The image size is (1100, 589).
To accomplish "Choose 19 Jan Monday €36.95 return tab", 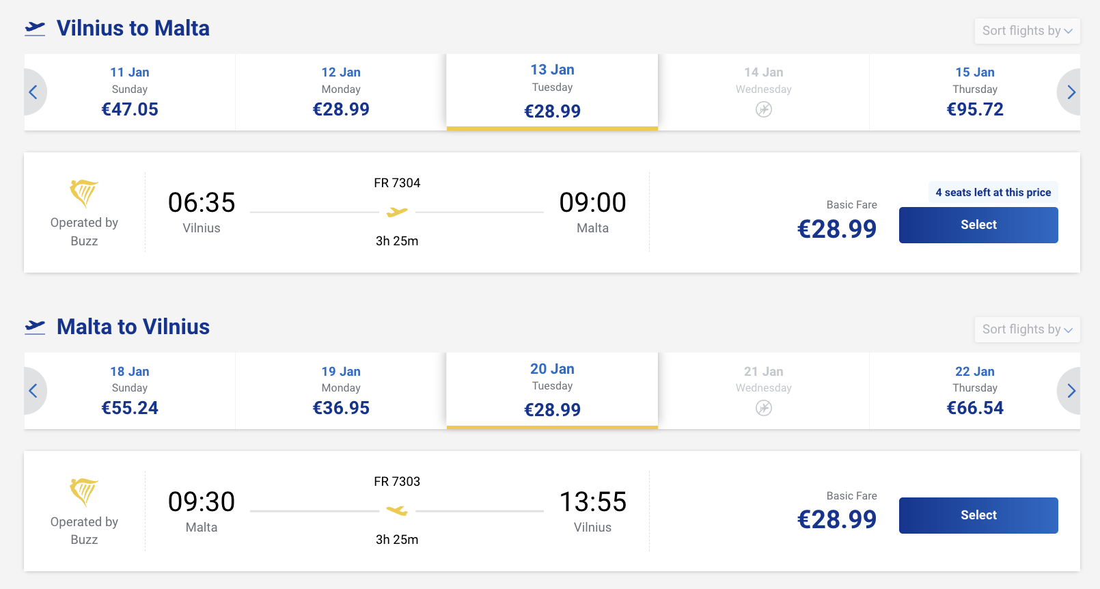I will click(x=341, y=391).
